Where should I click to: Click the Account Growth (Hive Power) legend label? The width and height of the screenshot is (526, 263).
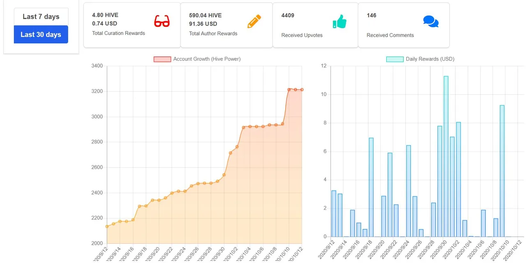click(207, 59)
